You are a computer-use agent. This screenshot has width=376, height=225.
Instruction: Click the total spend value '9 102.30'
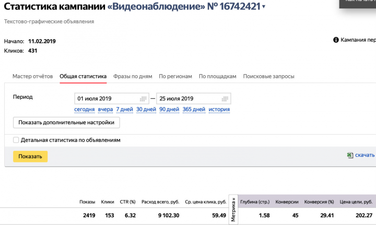click(169, 216)
